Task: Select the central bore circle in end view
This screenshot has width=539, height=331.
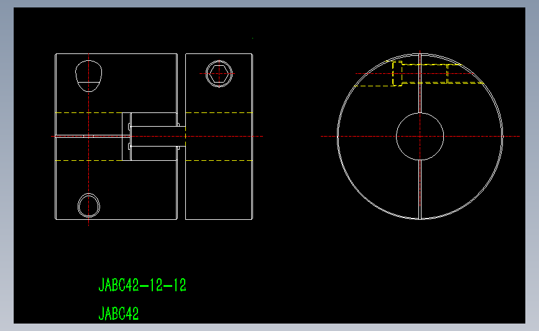Action: 420,137
